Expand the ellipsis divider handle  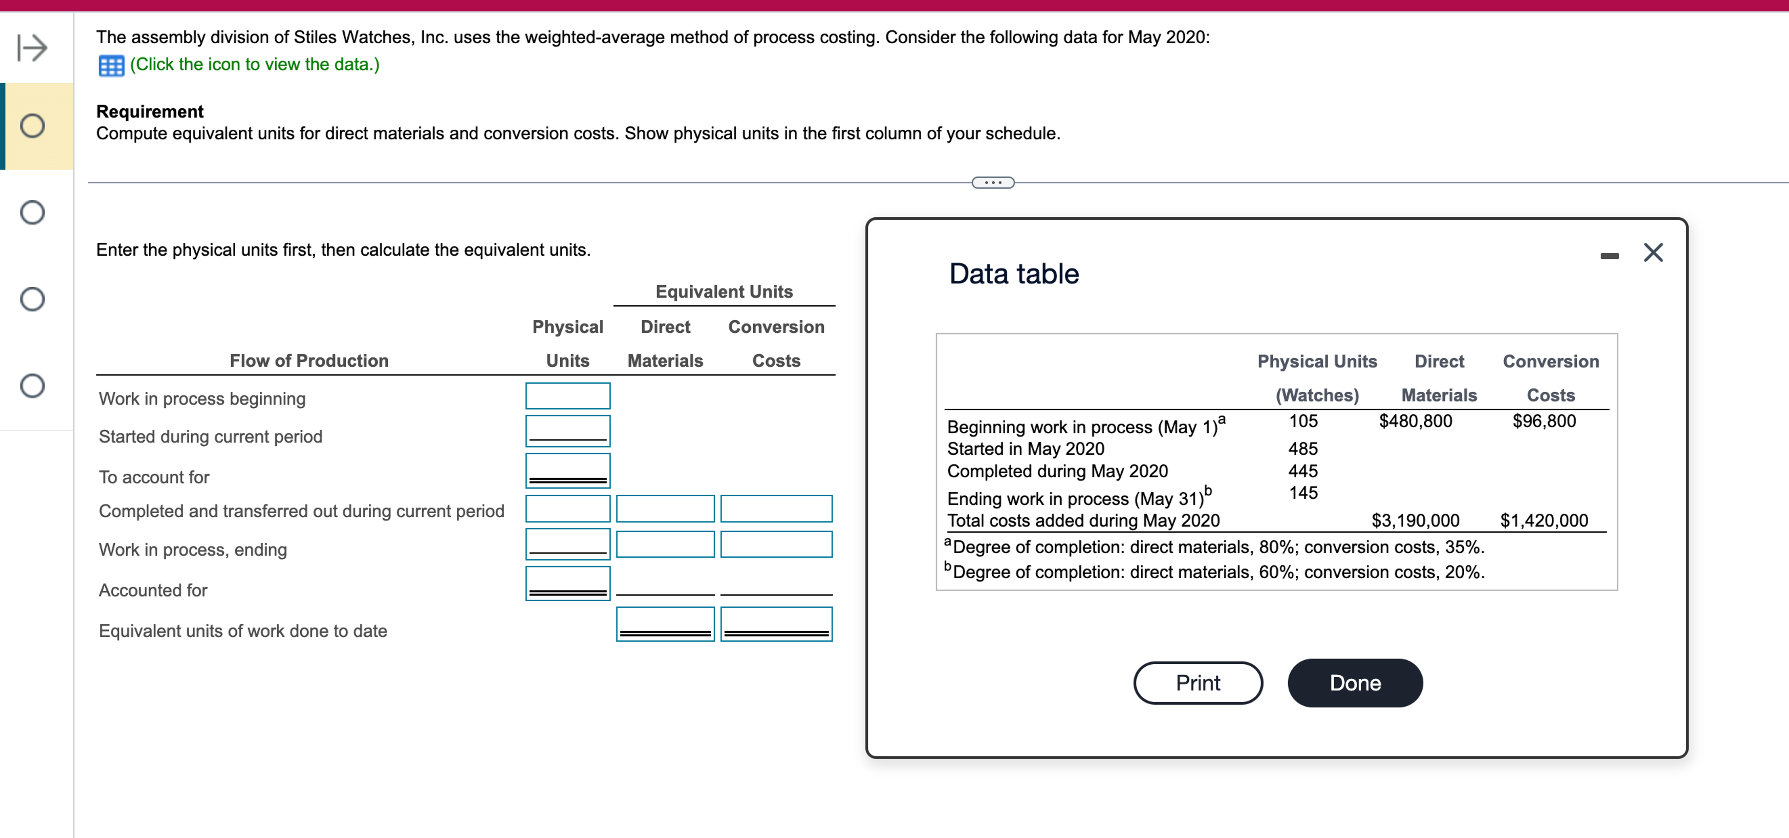992,182
